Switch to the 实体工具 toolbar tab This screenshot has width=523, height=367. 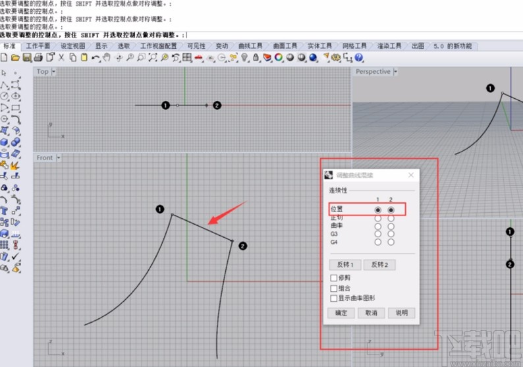(x=319, y=46)
